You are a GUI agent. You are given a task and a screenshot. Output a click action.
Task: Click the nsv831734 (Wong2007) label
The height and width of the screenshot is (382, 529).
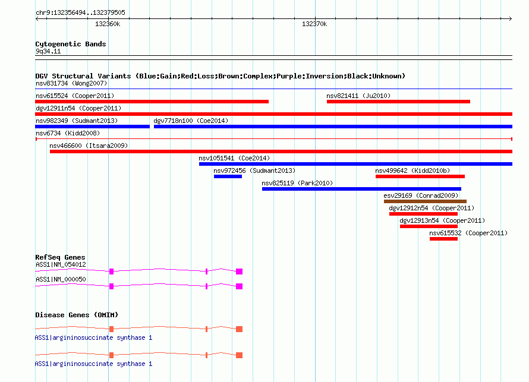point(71,83)
